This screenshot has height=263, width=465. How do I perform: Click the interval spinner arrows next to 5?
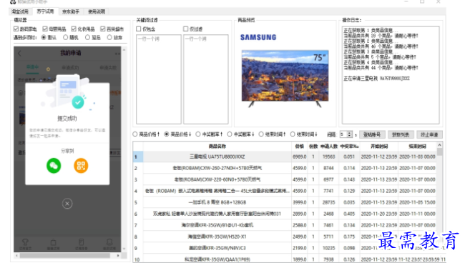[x=350, y=134]
